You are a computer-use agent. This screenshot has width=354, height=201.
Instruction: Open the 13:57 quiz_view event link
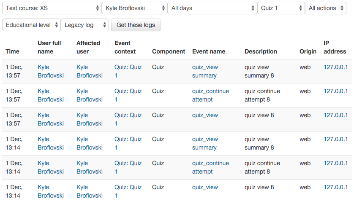[x=205, y=115]
